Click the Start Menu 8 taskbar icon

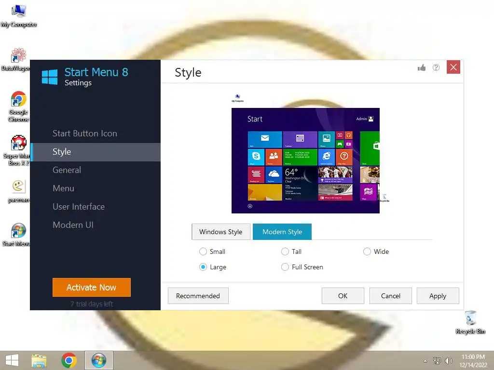click(98, 360)
